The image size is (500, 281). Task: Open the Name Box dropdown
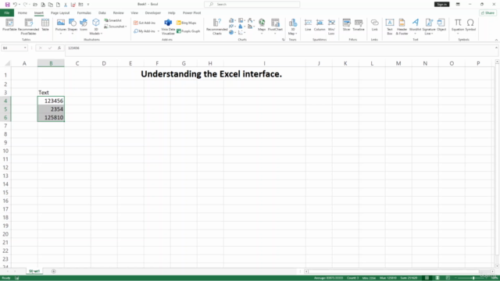pos(25,48)
